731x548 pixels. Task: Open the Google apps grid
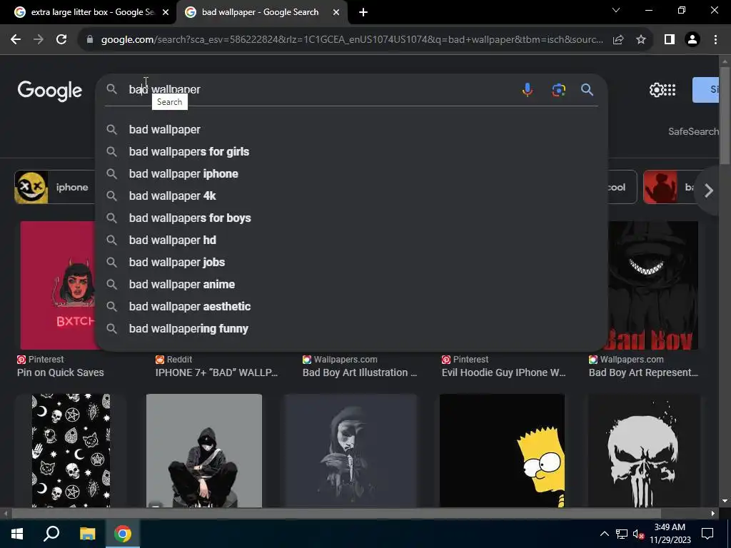(670, 89)
